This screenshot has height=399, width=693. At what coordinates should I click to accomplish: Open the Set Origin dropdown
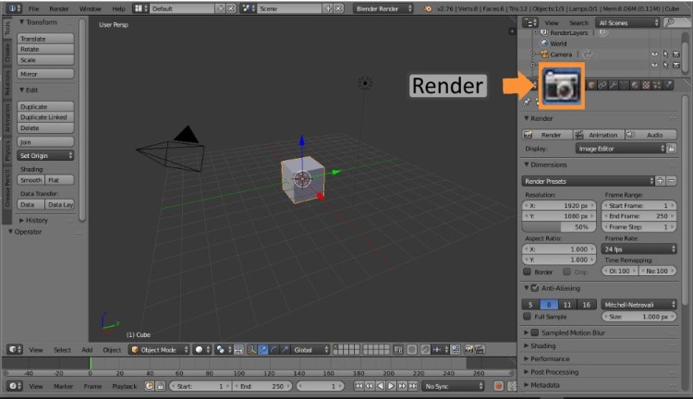[45, 155]
